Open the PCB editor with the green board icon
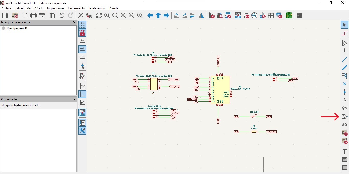The height and width of the screenshot is (174, 349). click(289, 15)
